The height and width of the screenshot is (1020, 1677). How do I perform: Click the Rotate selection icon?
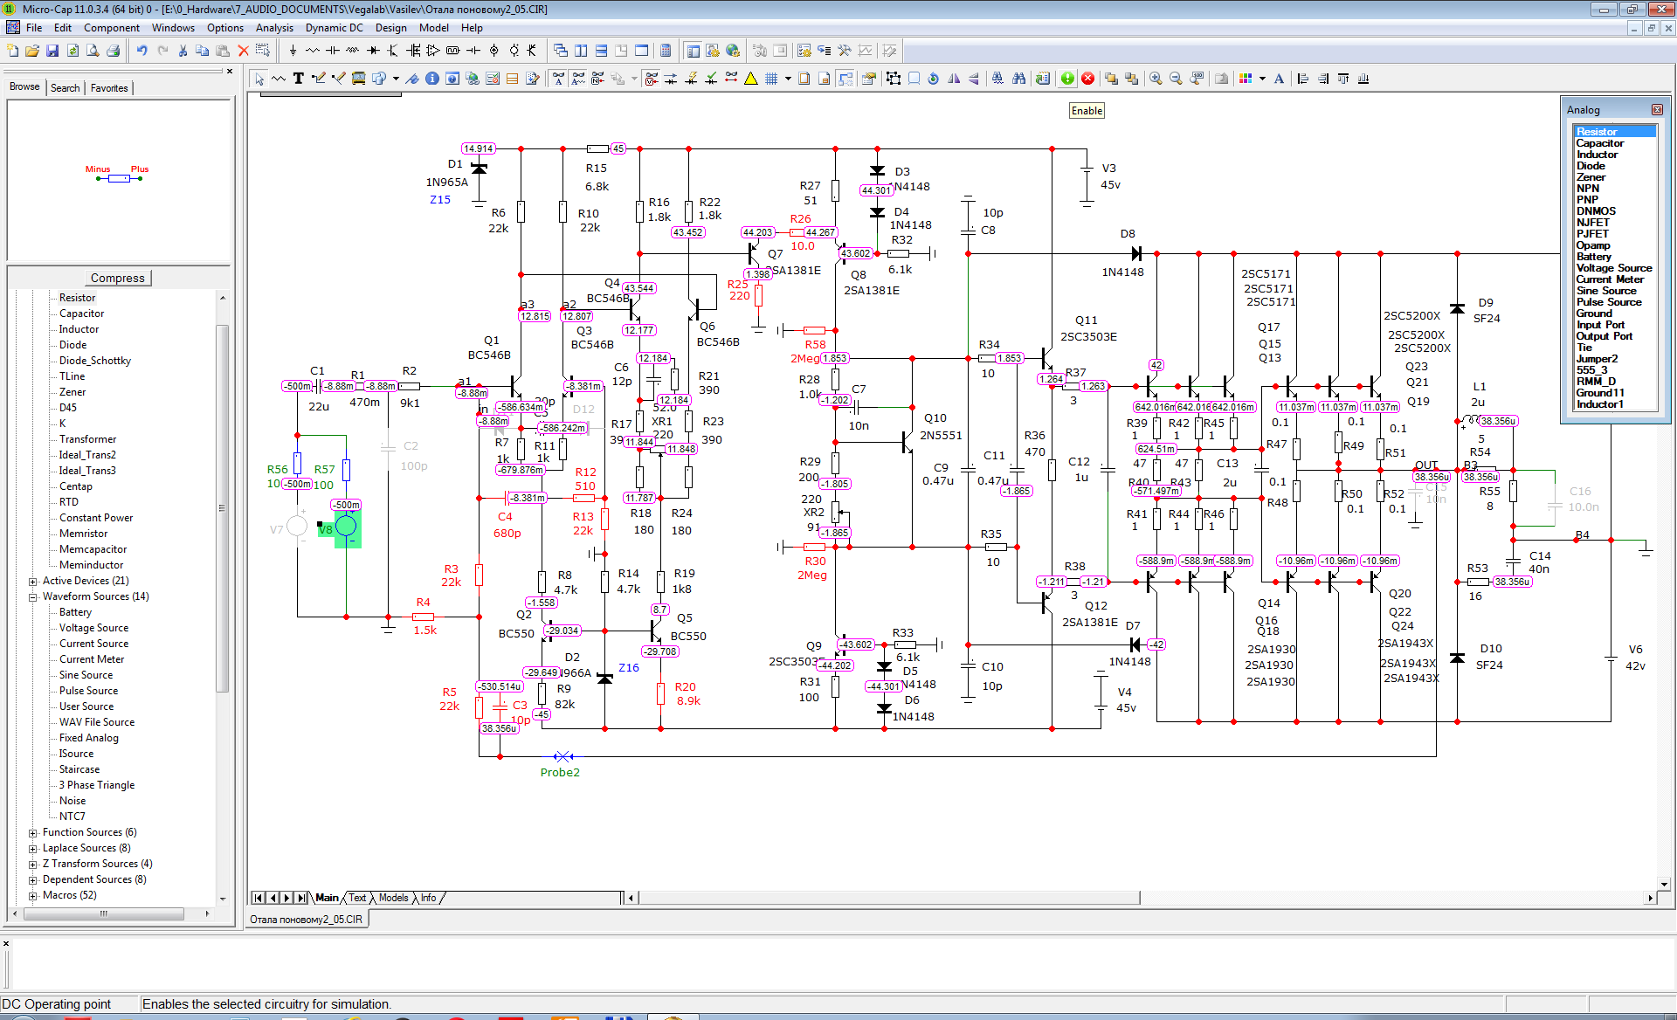point(933,79)
